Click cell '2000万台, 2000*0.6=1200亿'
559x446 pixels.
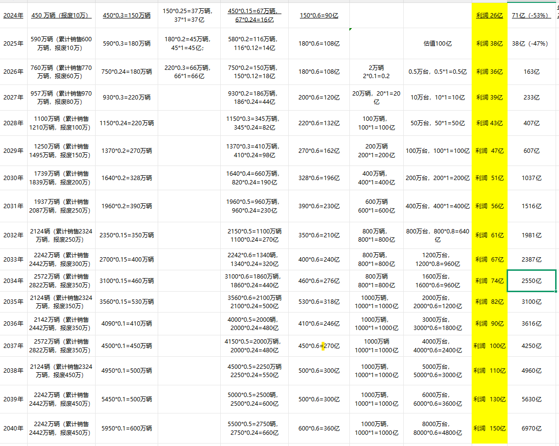pos(437,301)
